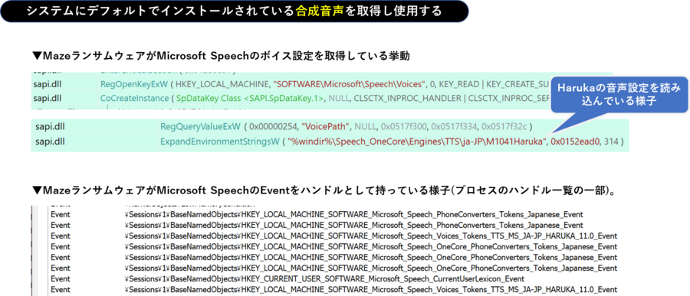This screenshot has width=690, height=296.
Task: Select the ExpandEnvironmentStringsW row
Action: pyautogui.click(x=330, y=141)
